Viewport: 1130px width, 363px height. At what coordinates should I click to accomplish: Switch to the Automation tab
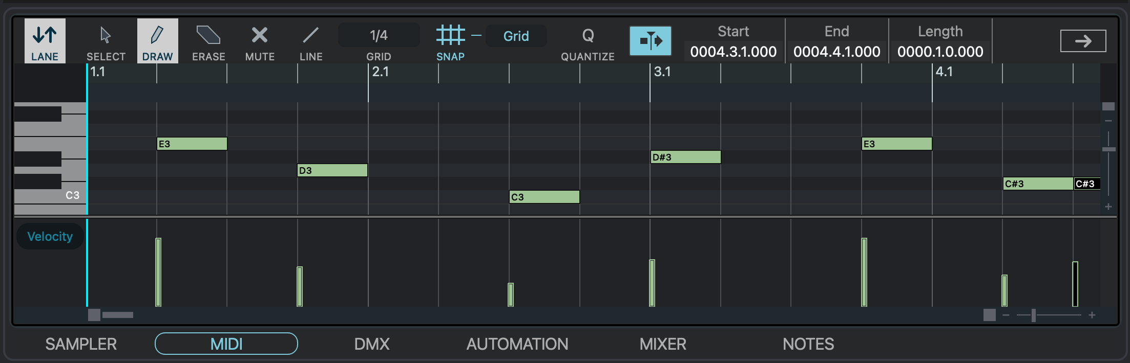coord(517,344)
